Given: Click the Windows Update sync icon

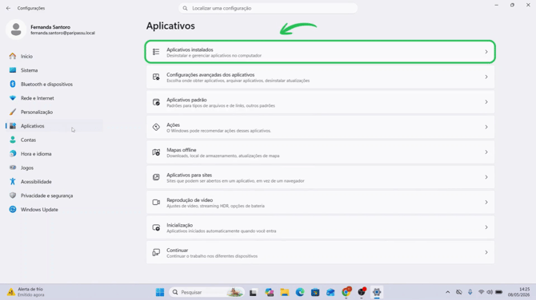Looking at the screenshot, I should pos(13,209).
